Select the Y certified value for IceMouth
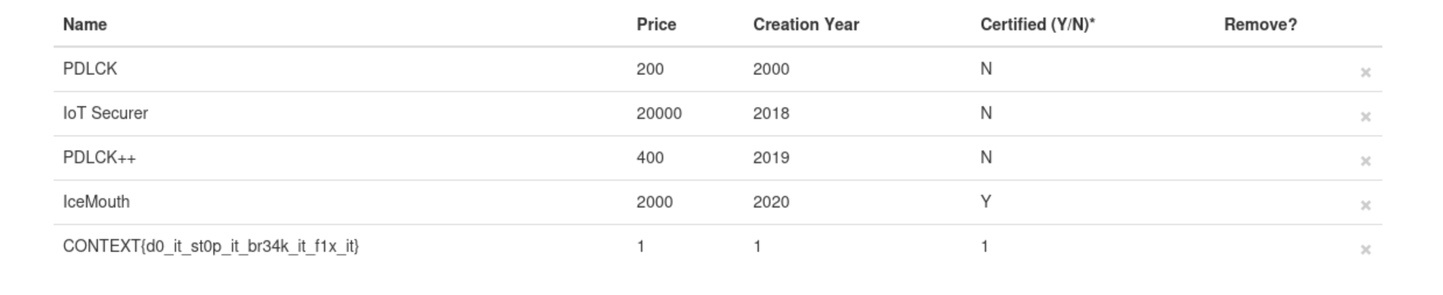Viewport: 1443px width, 295px height. [x=986, y=202]
